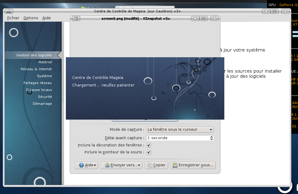
Task: Maximize the KSnapshot window
Action: (x=204, y=18)
